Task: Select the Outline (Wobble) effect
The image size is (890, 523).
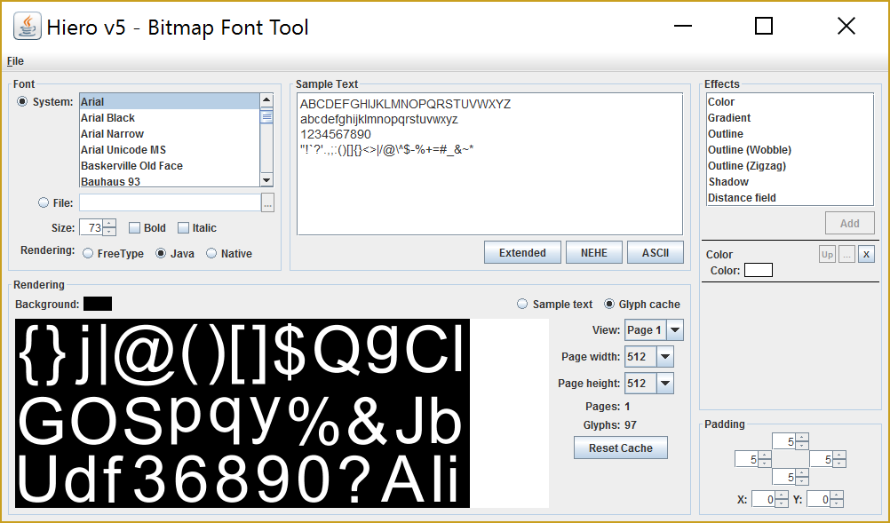Action: click(790, 150)
